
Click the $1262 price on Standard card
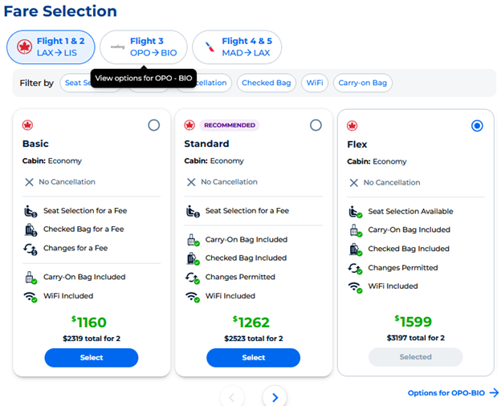[251, 322]
